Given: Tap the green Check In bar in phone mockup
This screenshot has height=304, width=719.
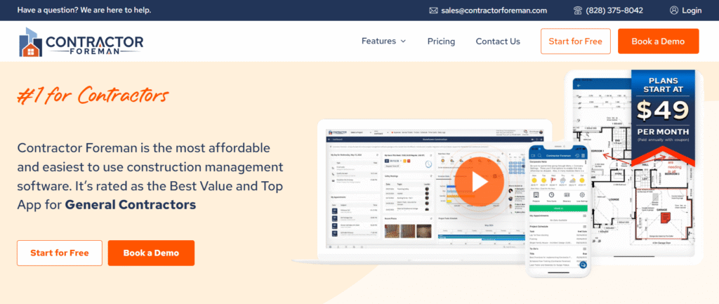Looking at the screenshot, I should point(558,209).
